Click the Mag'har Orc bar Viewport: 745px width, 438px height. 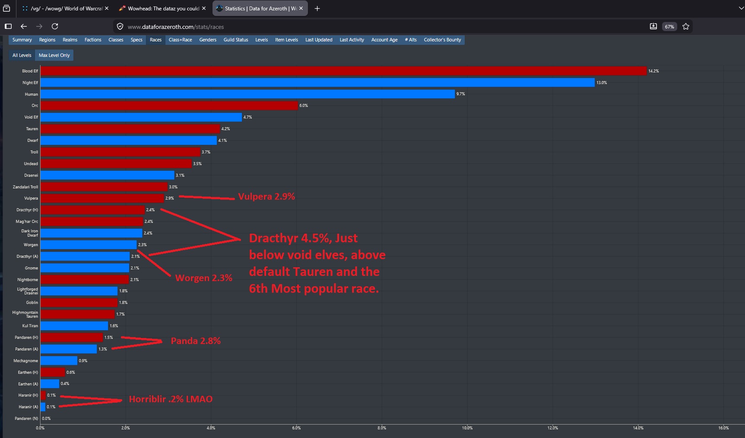tap(92, 222)
